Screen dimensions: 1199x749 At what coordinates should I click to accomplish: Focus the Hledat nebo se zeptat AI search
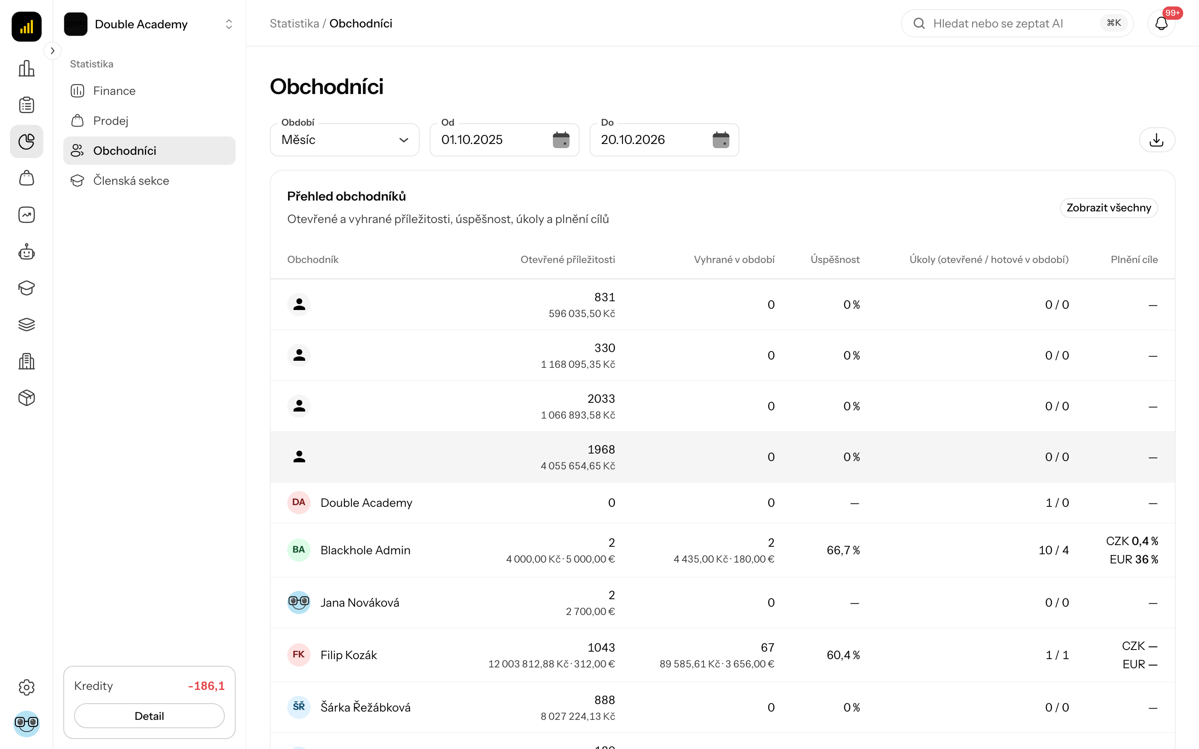(x=1017, y=23)
